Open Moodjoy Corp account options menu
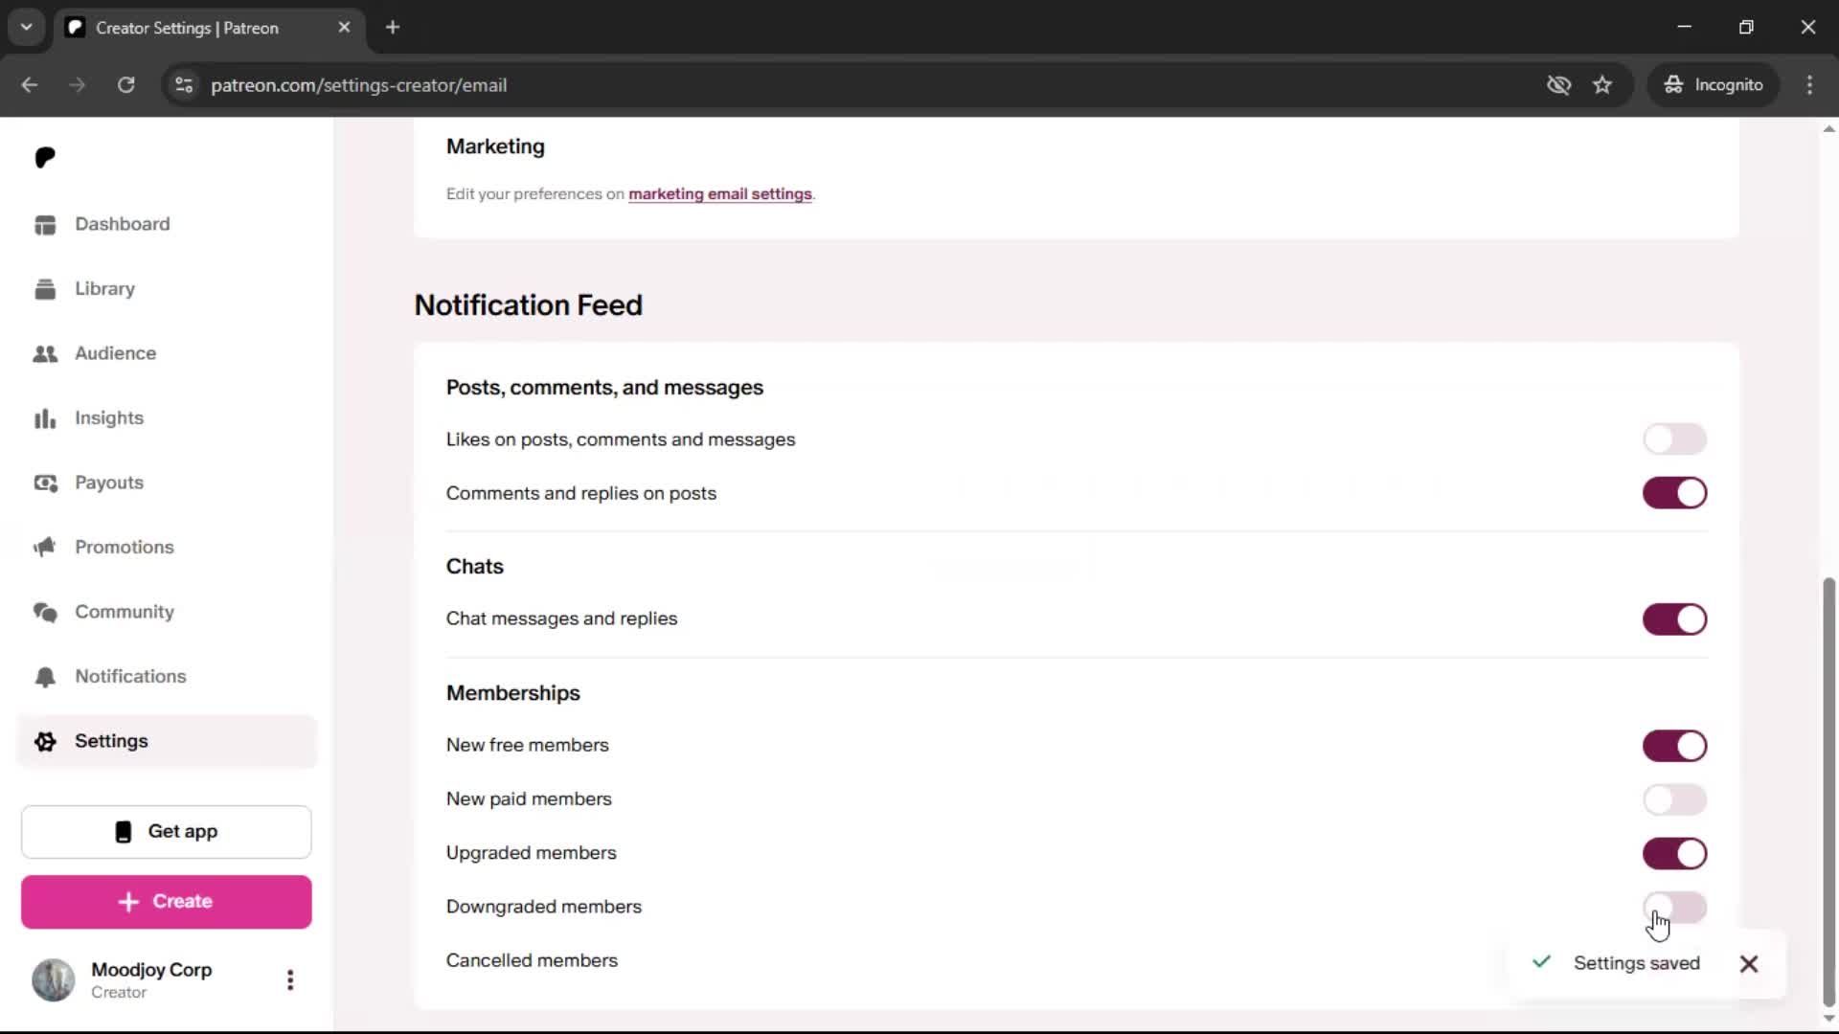This screenshot has height=1034, width=1839. [290, 979]
